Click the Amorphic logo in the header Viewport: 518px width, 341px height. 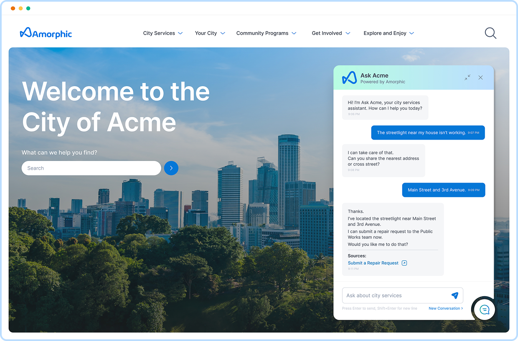pos(46,33)
